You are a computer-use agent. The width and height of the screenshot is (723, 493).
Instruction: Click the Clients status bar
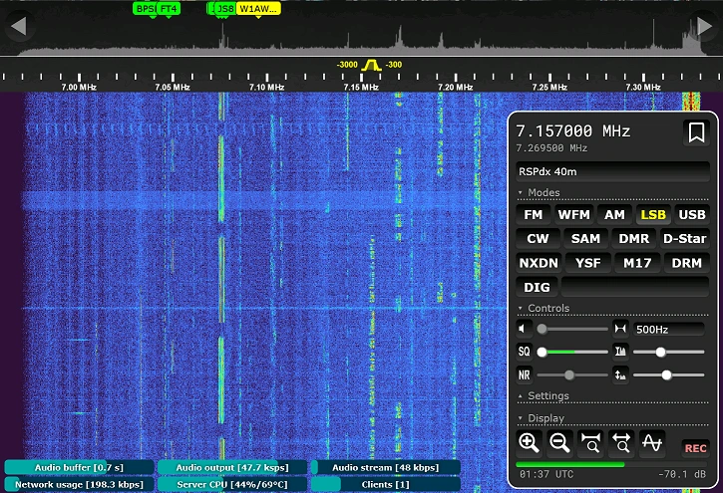tap(386, 484)
